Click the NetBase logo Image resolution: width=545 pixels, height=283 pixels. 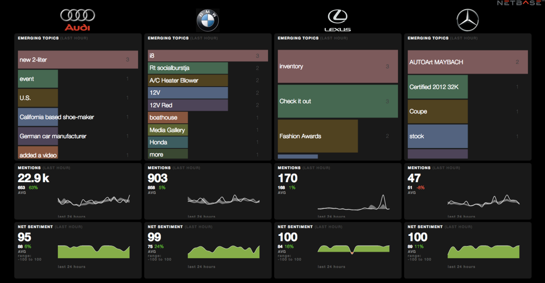(521, 3)
